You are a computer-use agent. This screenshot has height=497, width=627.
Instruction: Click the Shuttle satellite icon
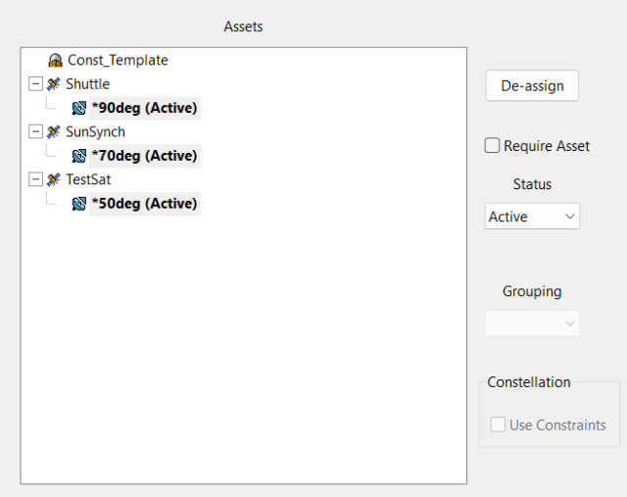(x=54, y=84)
